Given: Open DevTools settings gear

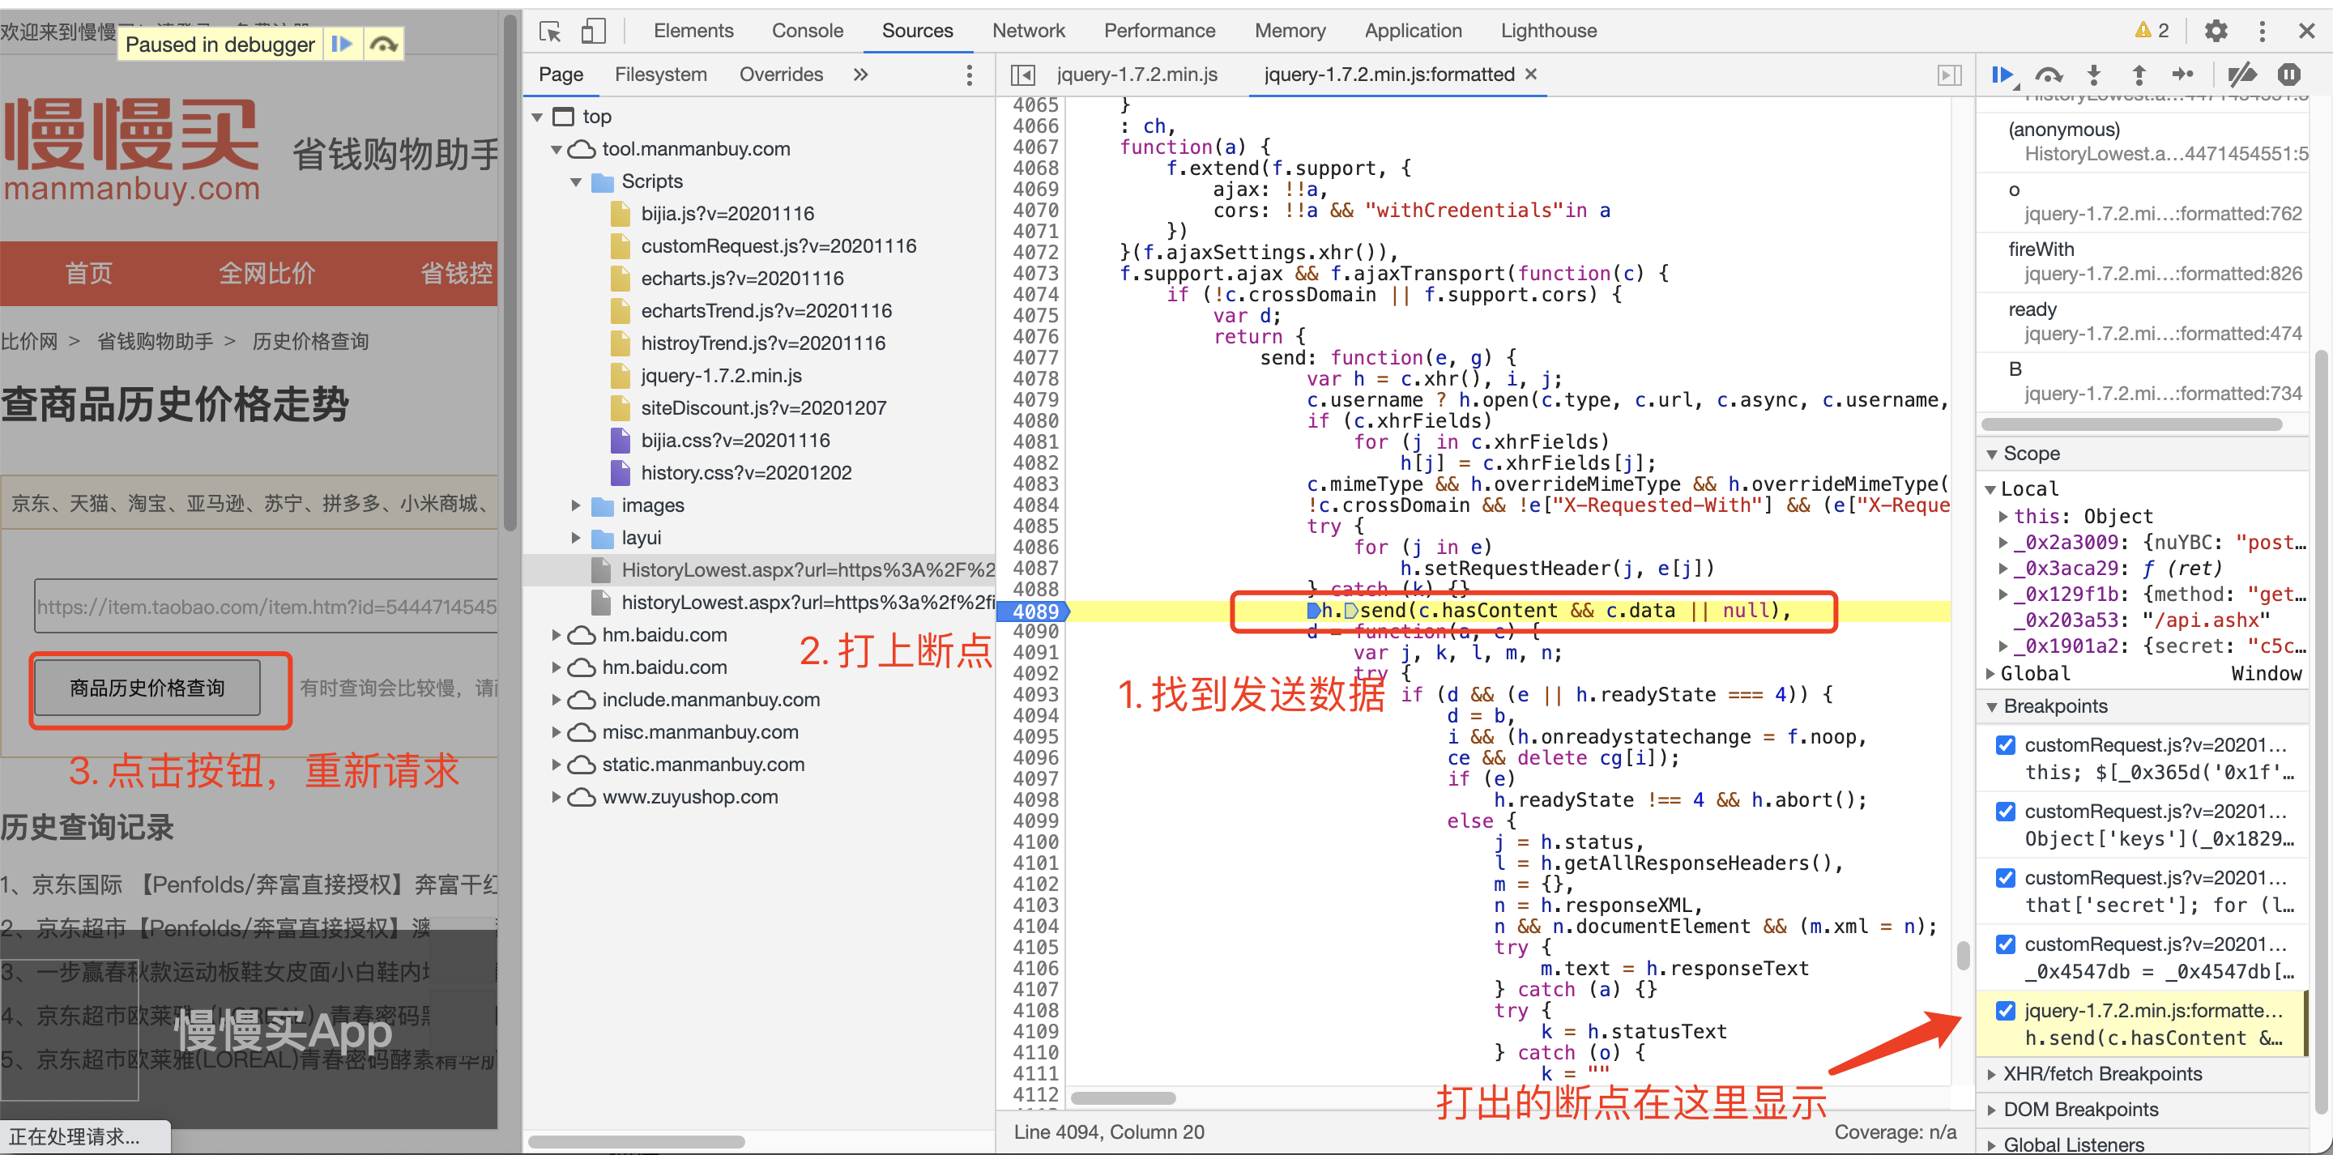Looking at the screenshot, I should pos(2216,31).
